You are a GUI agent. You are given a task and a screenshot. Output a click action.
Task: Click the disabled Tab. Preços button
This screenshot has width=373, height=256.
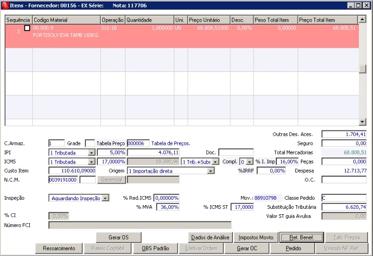tap(347, 237)
